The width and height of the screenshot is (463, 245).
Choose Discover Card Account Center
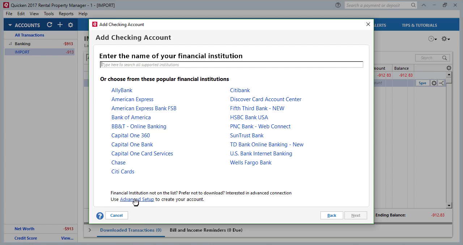click(x=266, y=99)
